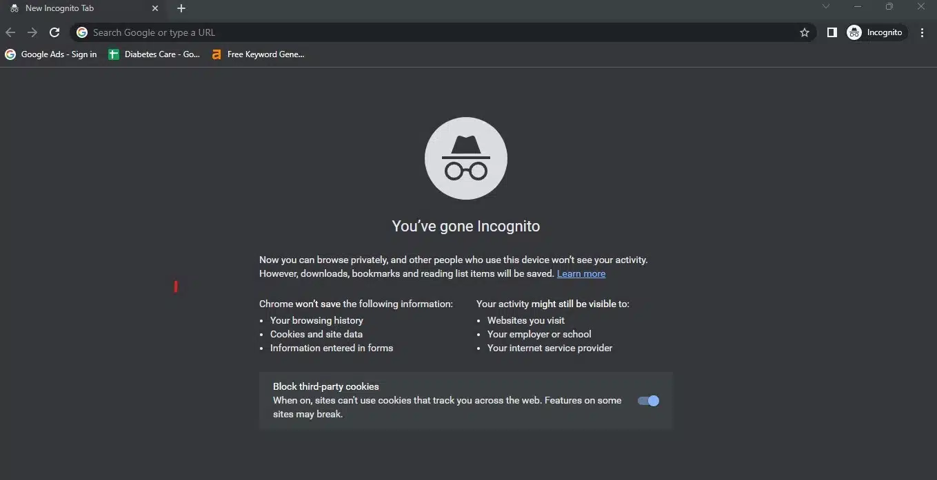Open the side panel icon
Image resolution: width=937 pixels, height=480 pixels.
point(832,32)
